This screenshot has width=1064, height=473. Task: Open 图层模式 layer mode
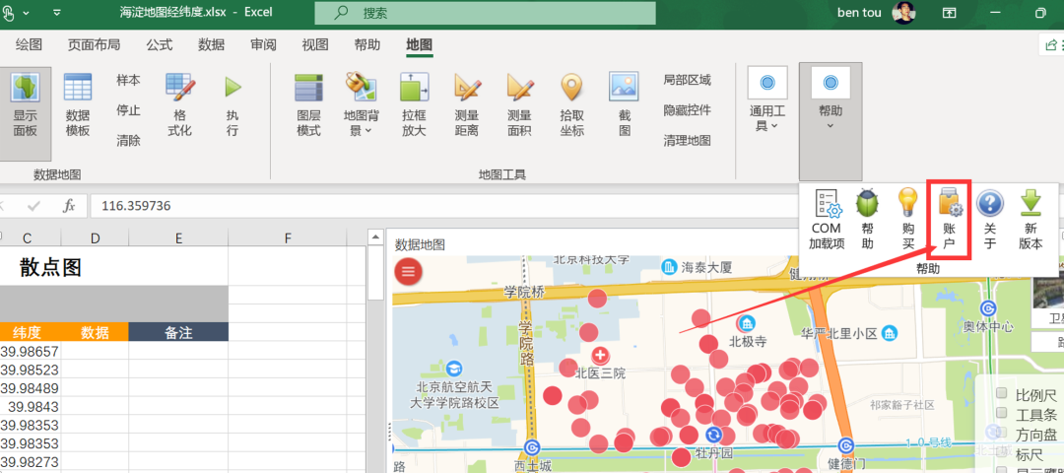[308, 88]
